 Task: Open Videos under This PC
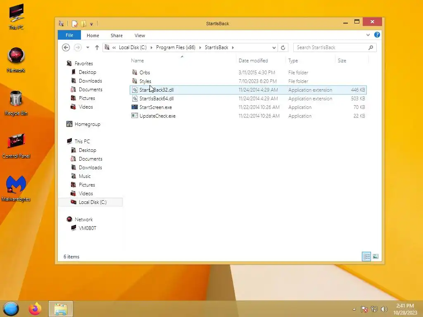click(x=86, y=194)
